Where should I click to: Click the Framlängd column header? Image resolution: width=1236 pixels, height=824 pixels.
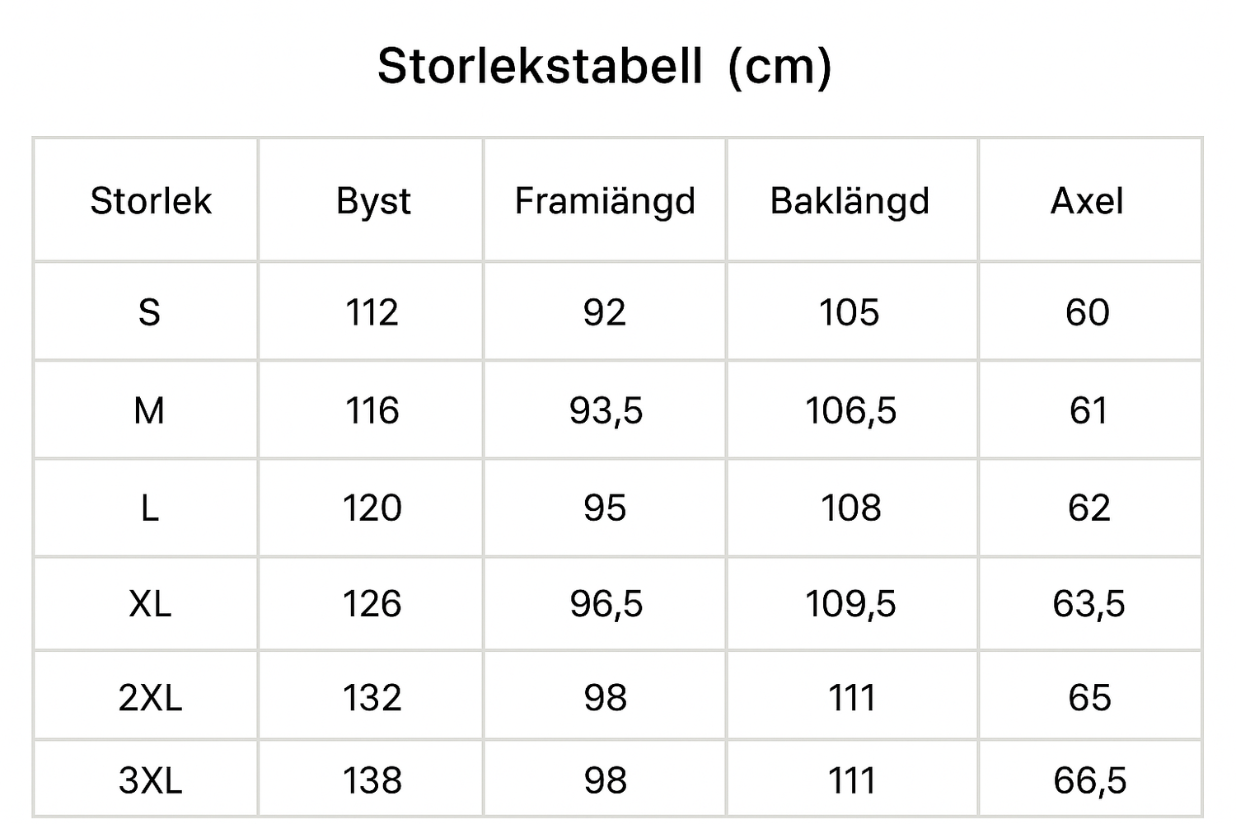pyautogui.click(x=605, y=203)
